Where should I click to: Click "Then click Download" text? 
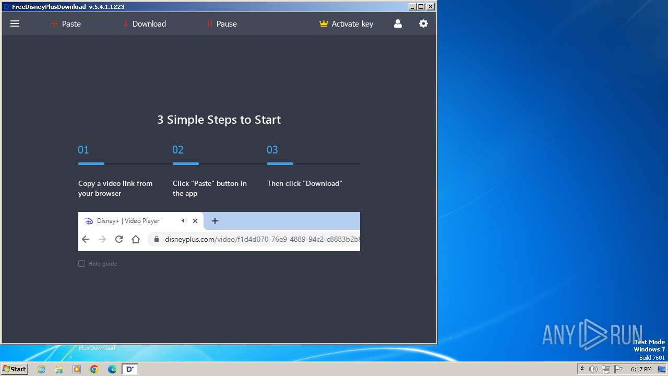click(305, 183)
